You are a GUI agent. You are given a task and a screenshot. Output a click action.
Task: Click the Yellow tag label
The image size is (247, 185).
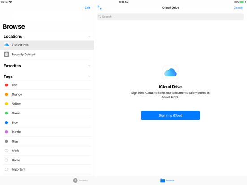16,104
